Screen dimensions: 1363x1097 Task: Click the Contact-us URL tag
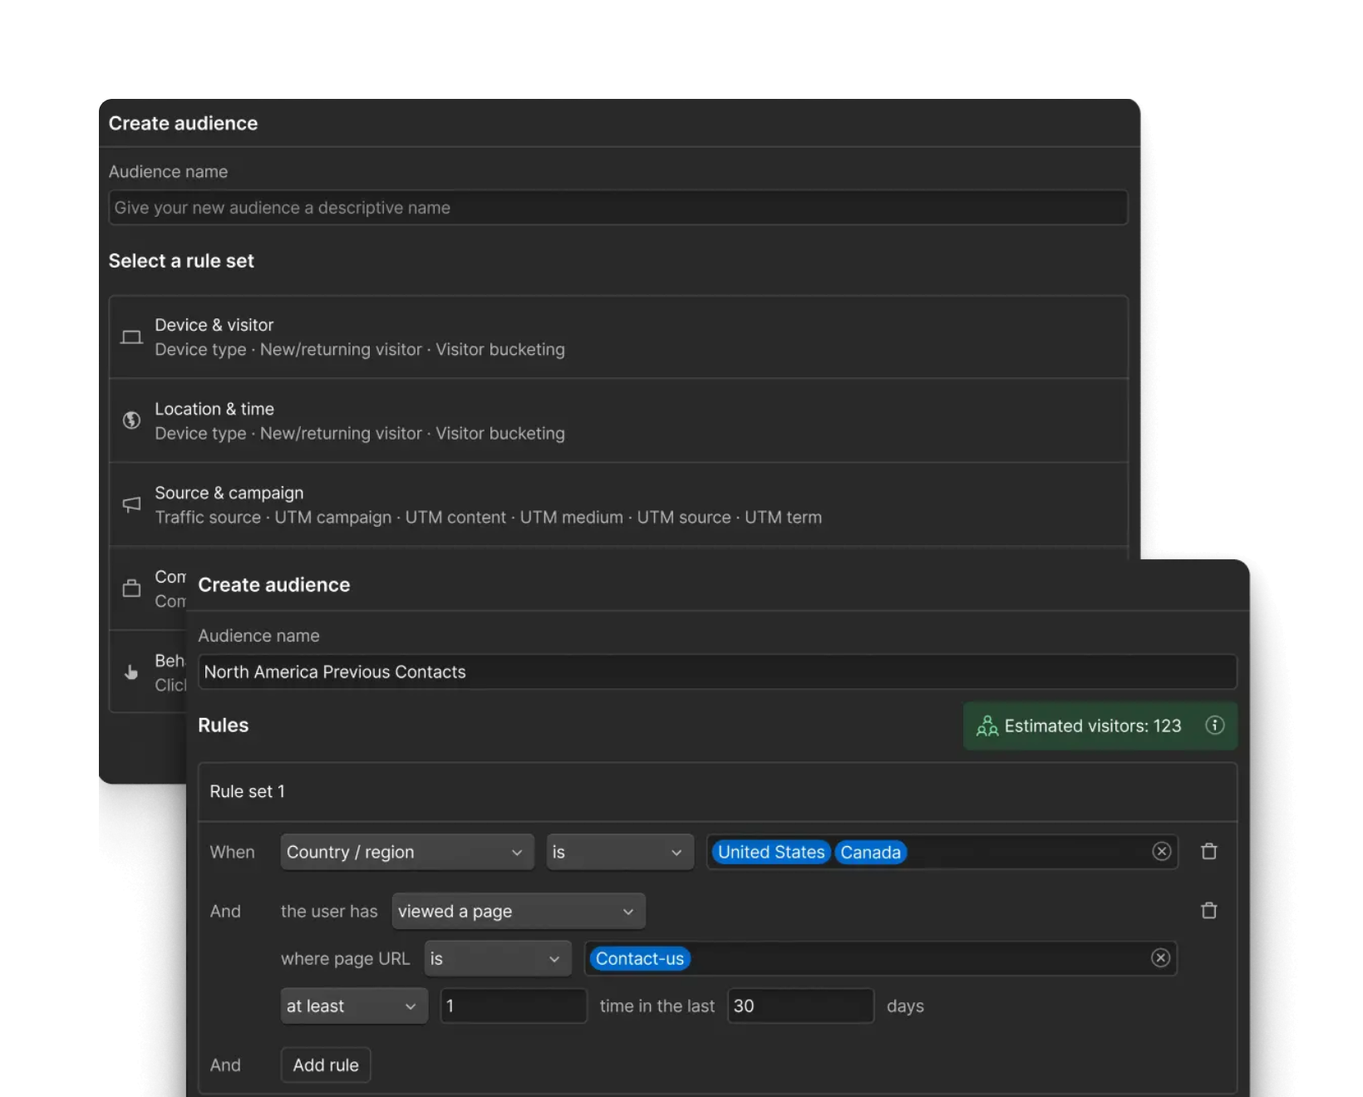[x=640, y=958]
